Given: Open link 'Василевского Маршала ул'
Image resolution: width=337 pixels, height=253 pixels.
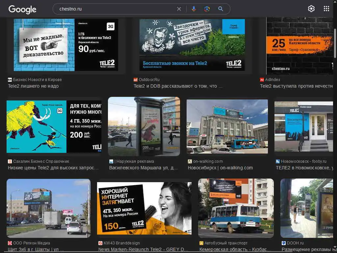Looking at the screenshot, I should point(143,168).
